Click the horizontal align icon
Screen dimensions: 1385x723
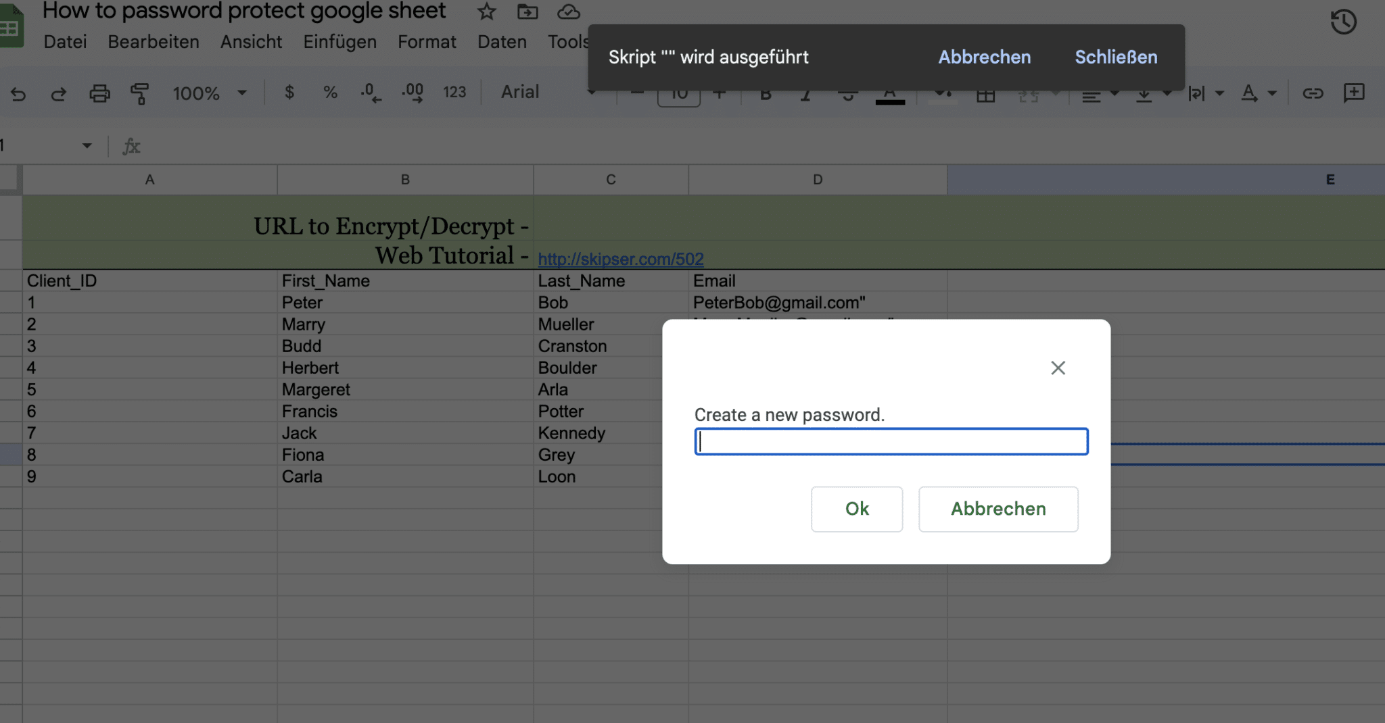[x=1091, y=97]
